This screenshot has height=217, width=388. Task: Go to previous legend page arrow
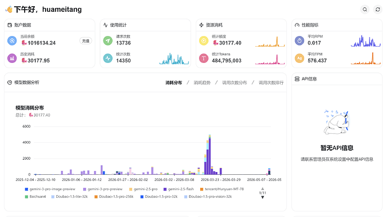click(263, 189)
